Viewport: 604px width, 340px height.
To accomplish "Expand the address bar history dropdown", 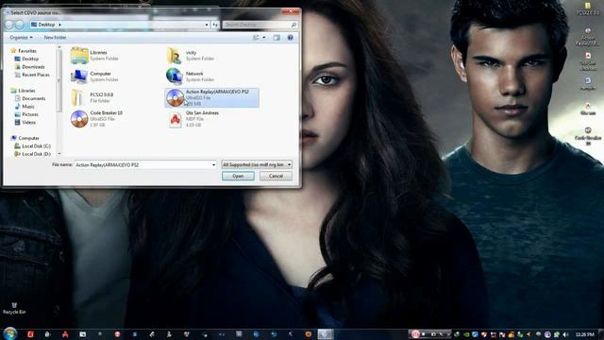I will pos(207,25).
